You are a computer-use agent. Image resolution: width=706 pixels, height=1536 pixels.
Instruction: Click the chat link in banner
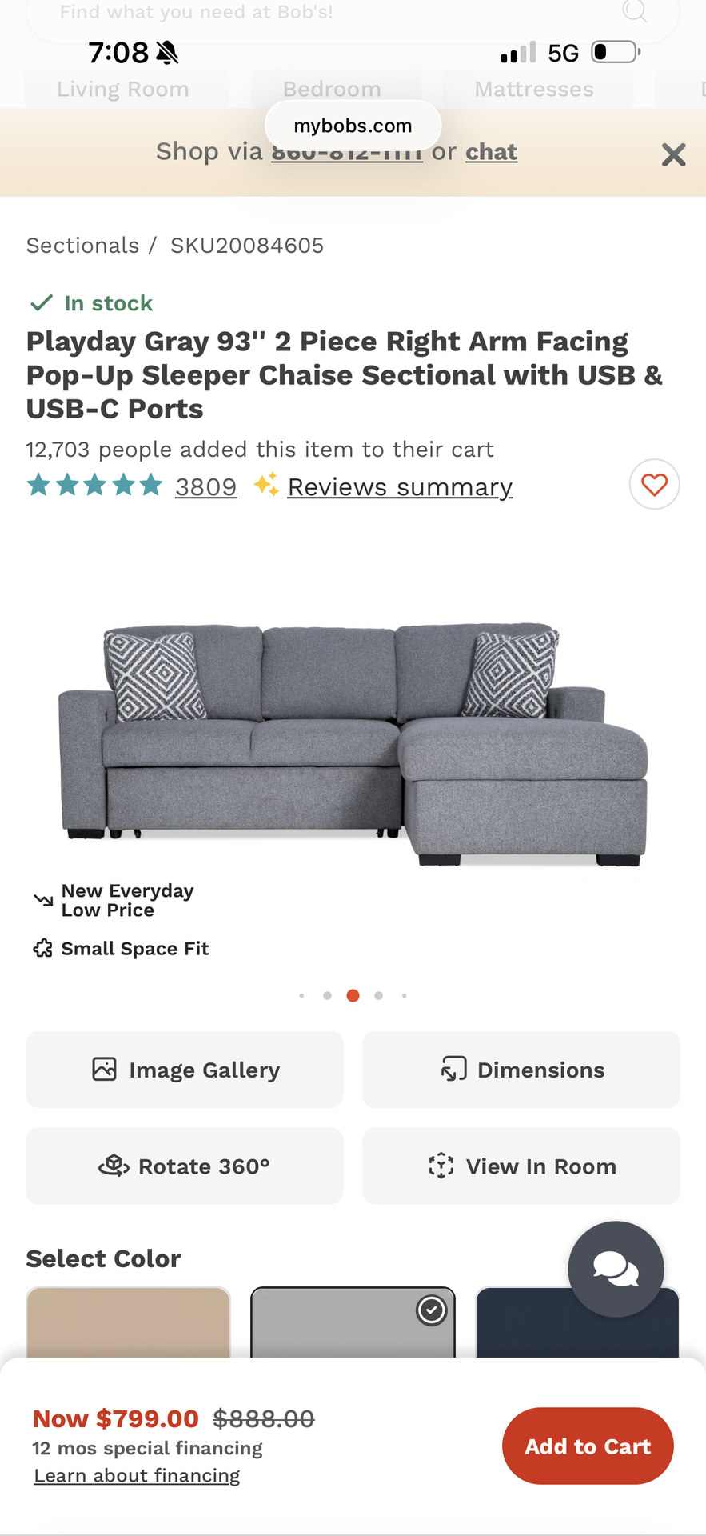coord(491,152)
